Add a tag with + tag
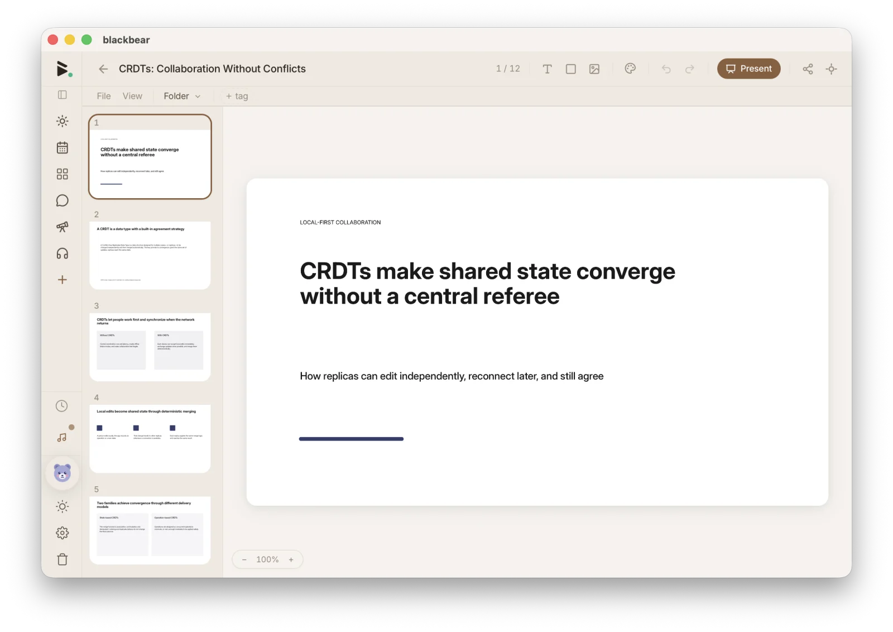 tap(237, 96)
